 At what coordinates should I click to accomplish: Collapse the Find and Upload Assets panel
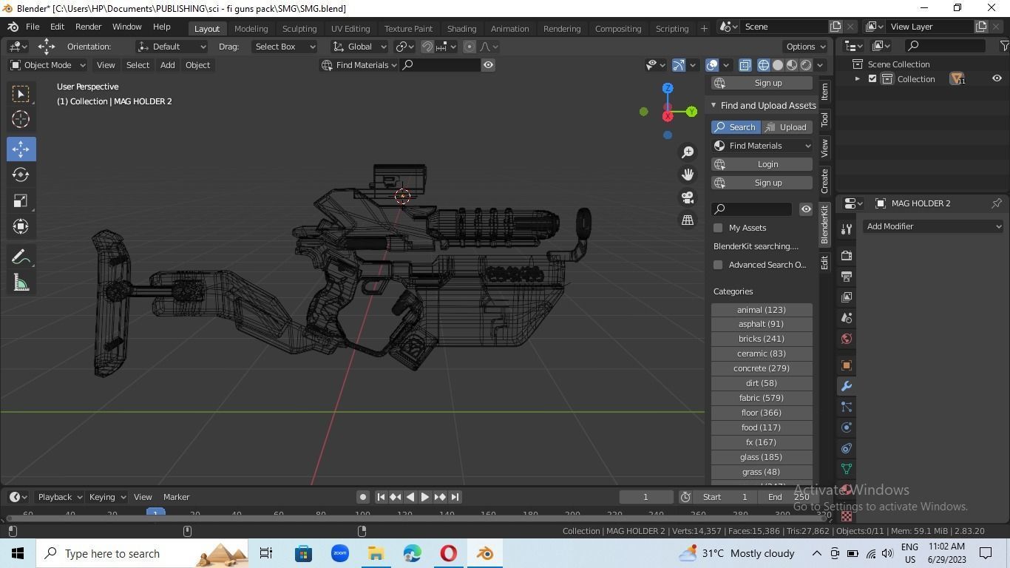(714, 106)
